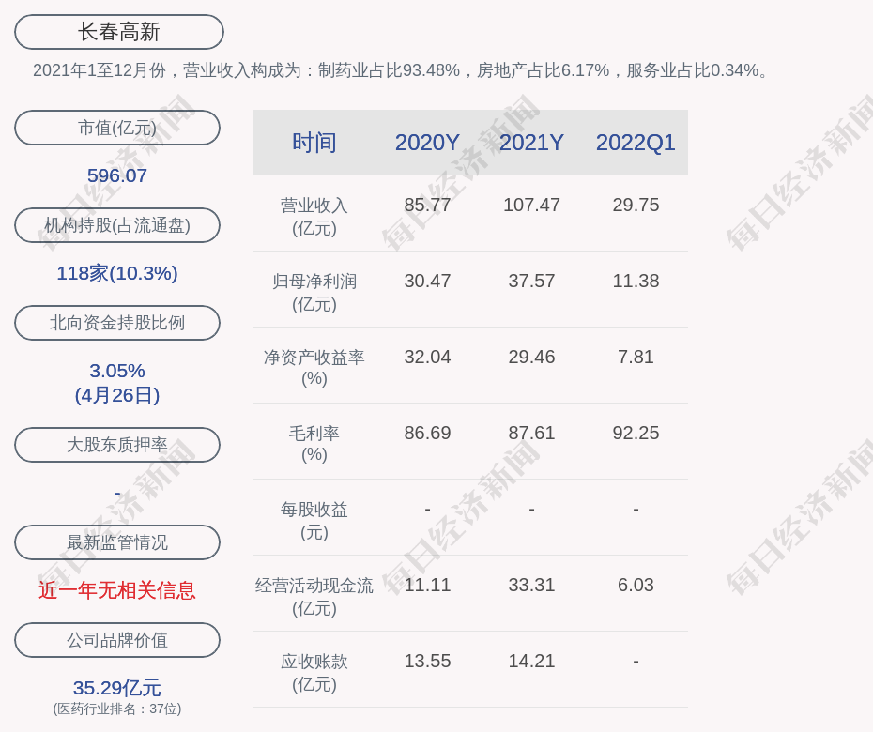Select the 北向资金持股比例 label
873x732 pixels.
click(117, 323)
